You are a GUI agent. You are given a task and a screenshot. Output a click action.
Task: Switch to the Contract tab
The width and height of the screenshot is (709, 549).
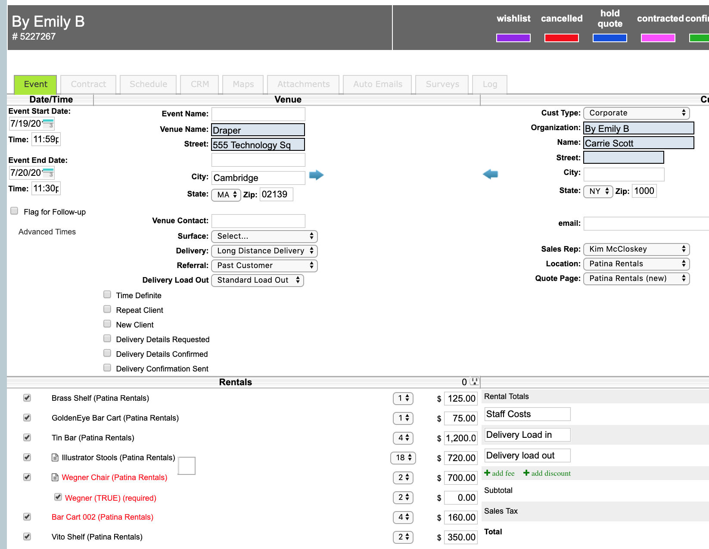88,84
